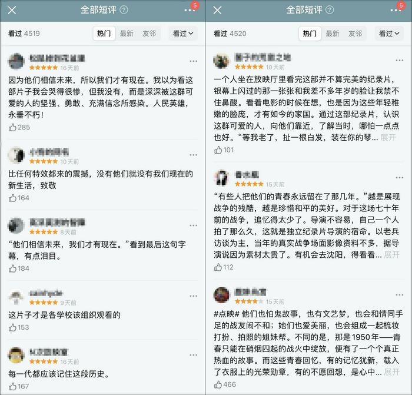This screenshot has width=412, height=395.
Task: Expand review ending 装在你的琴 via 展开
Action: click(x=388, y=137)
